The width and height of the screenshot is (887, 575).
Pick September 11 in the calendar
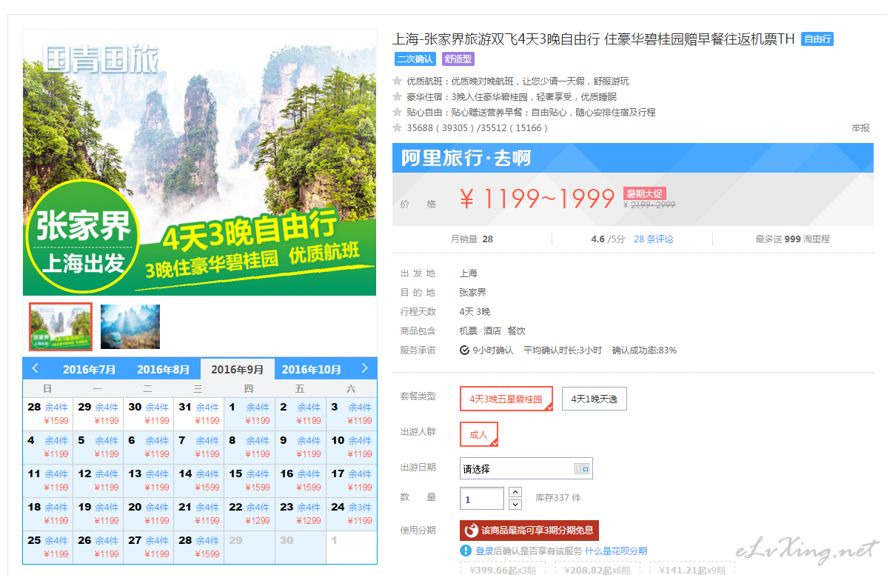click(x=48, y=480)
